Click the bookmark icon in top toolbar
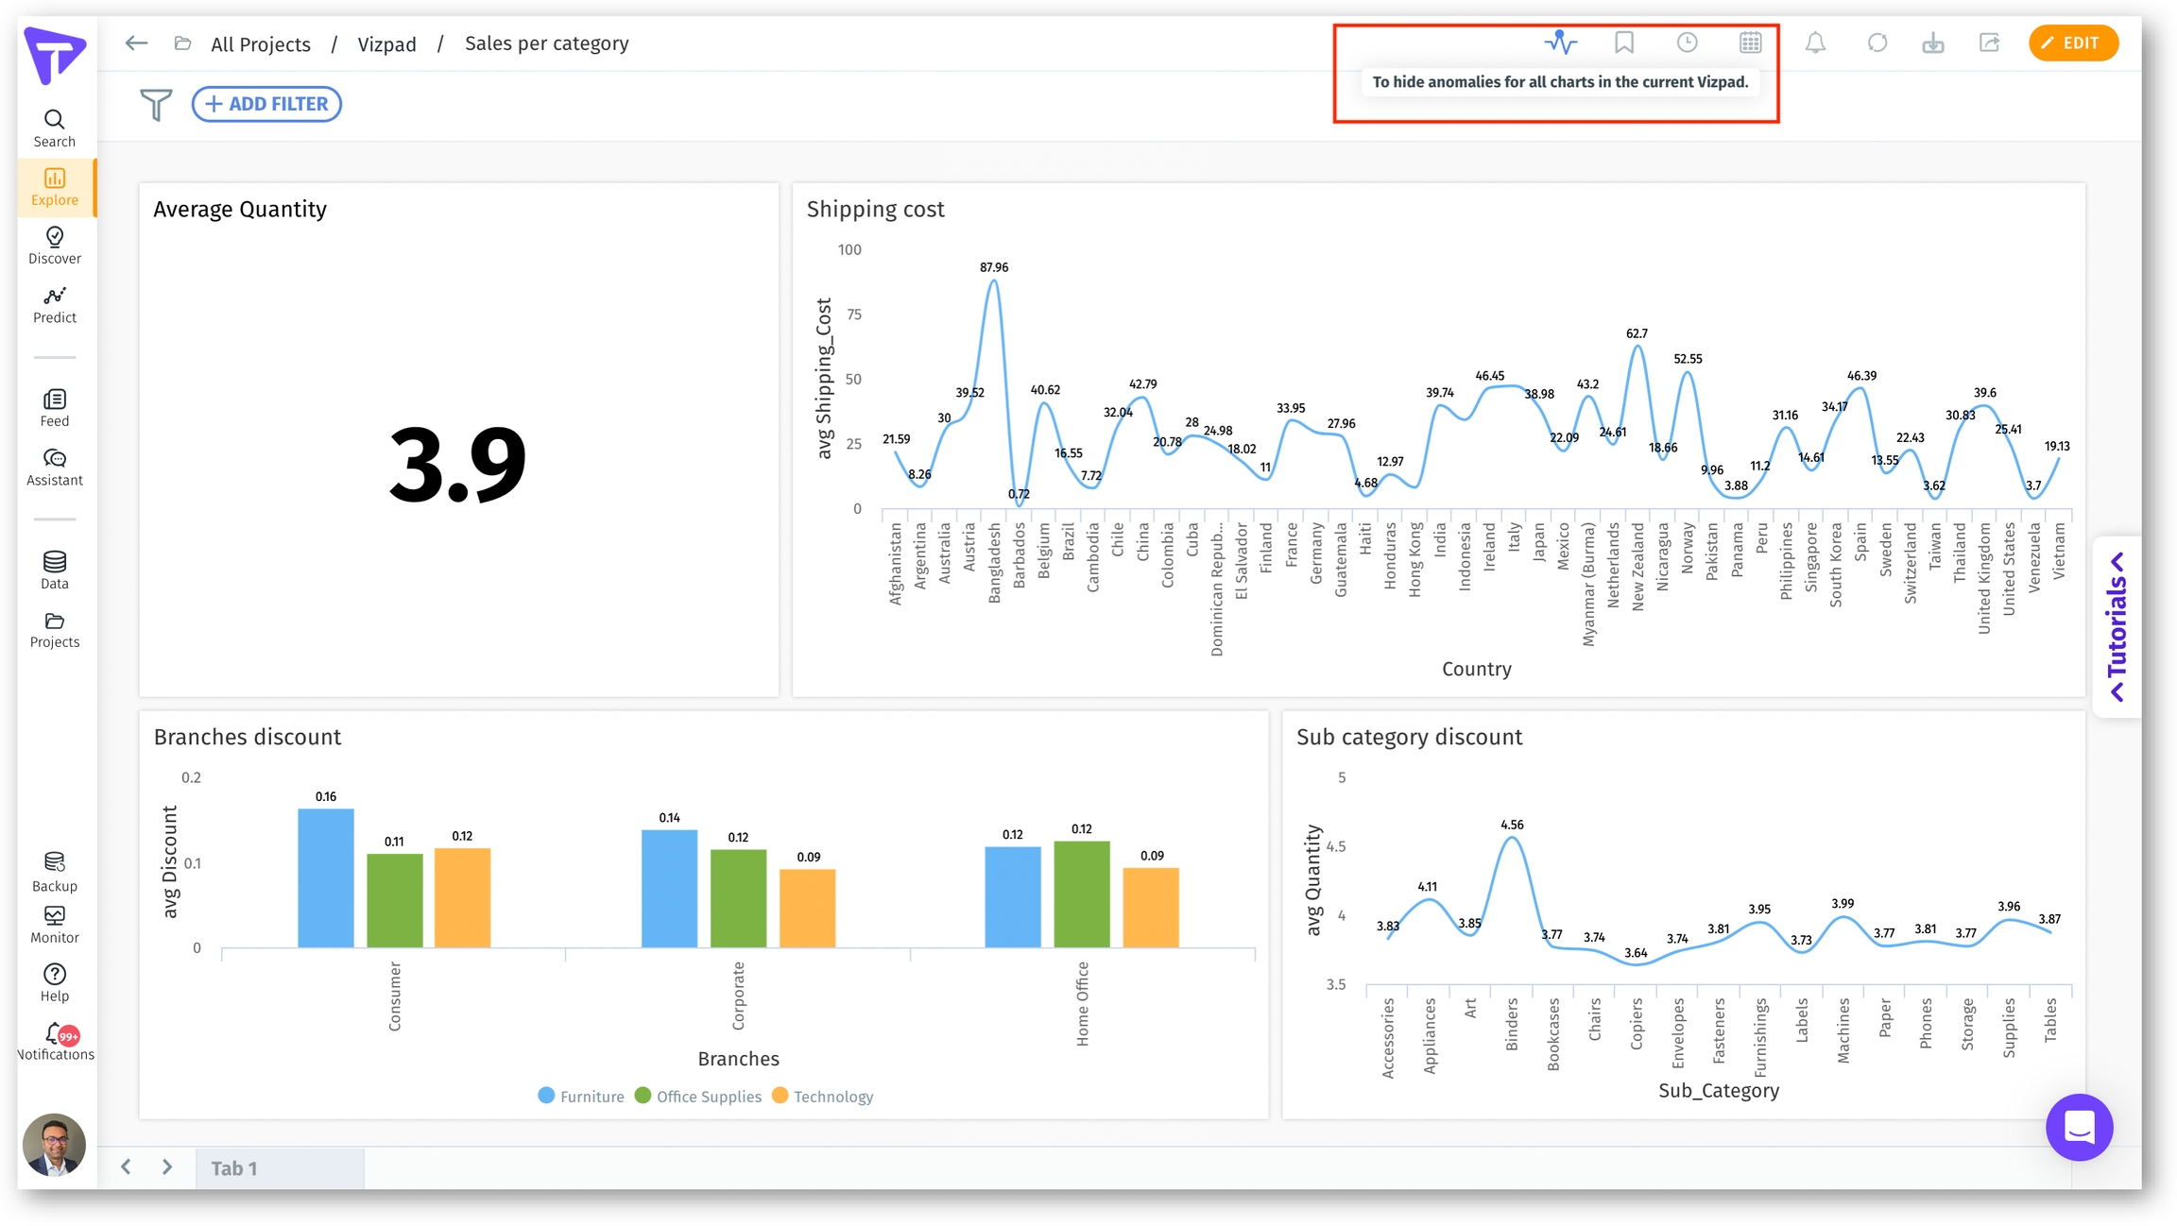The height and width of the screenshot is (1226, 2177). point(1623,43)
